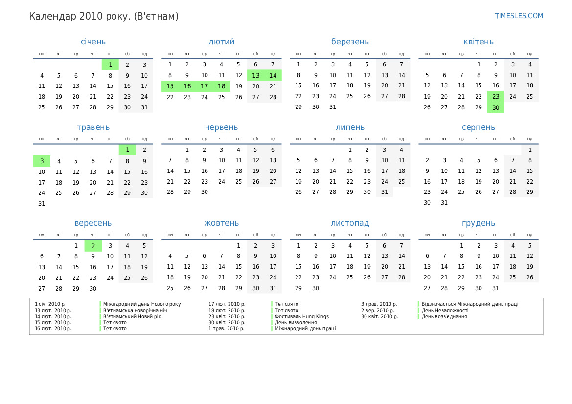This screenshot has width=572, height=404.
Task: Click Sunday 28 in лютий
Action: point(273,97)
